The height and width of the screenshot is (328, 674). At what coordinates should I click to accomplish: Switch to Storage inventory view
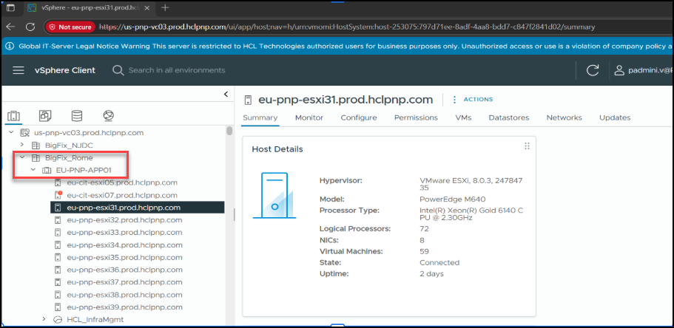point(77,115)
